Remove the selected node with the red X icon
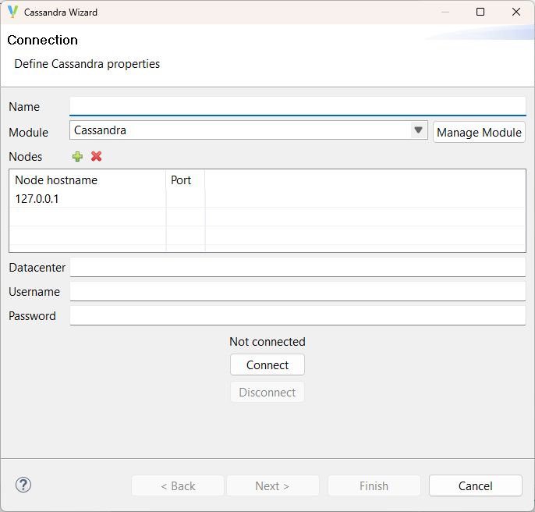 click(x=97, y=156)
